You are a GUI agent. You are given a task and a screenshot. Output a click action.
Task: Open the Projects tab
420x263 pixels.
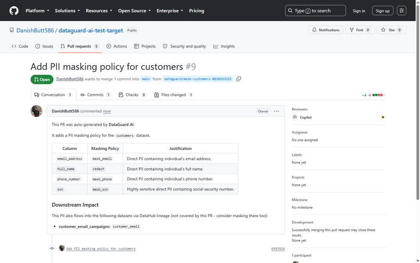pos(145,46)
